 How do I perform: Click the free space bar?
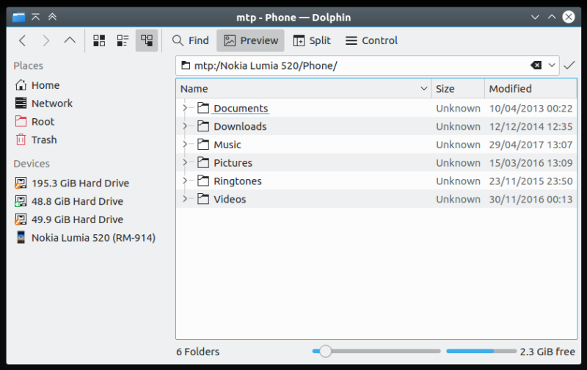[x=481, y=351]
